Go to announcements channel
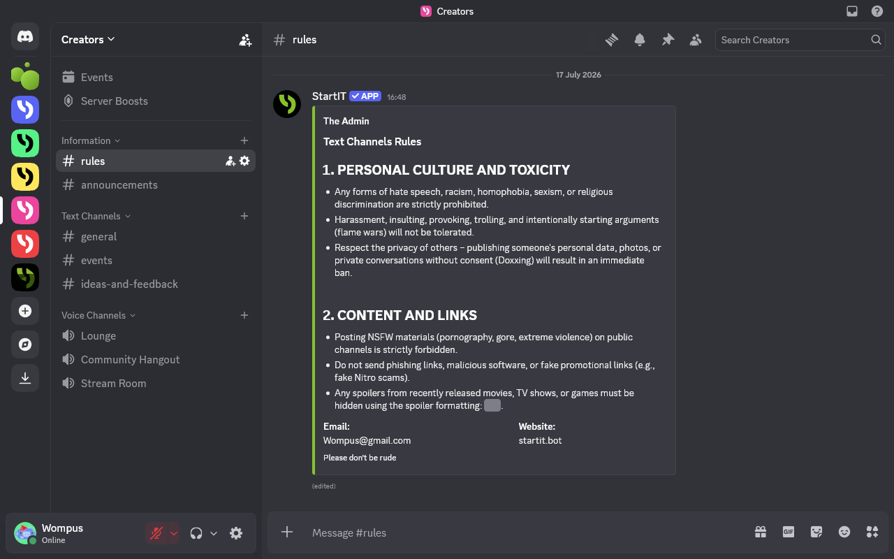 [156, 184]
